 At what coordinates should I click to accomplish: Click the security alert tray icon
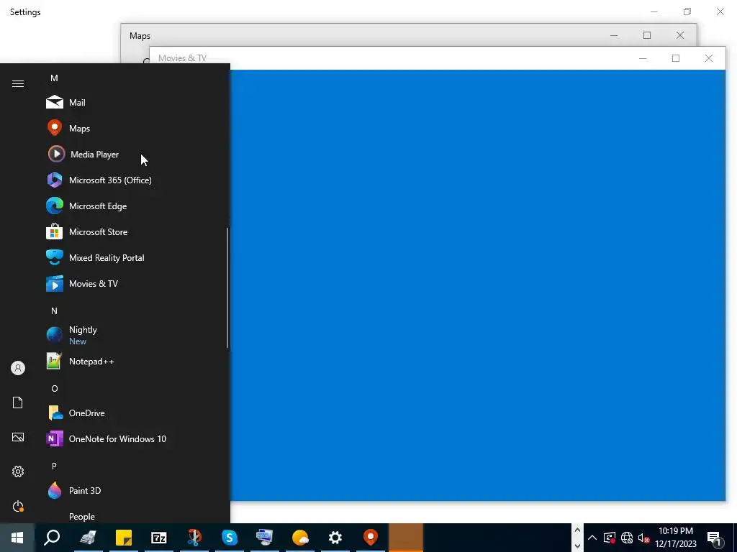coord(609,538)
